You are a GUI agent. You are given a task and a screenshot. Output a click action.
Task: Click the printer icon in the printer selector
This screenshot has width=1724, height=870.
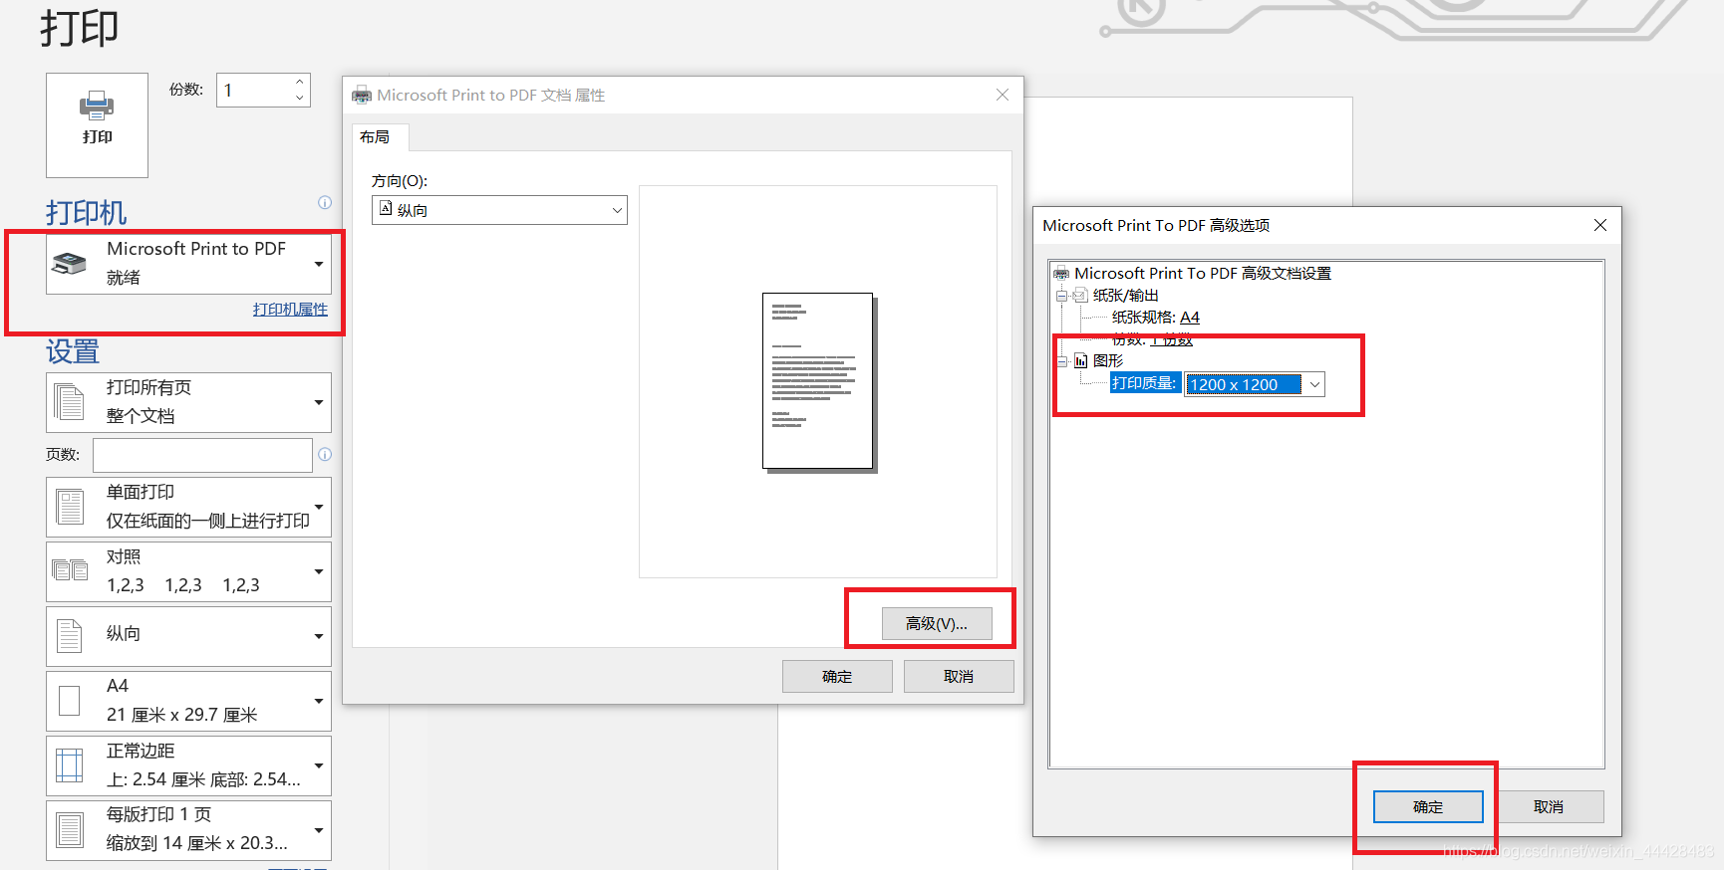[70, 264]
